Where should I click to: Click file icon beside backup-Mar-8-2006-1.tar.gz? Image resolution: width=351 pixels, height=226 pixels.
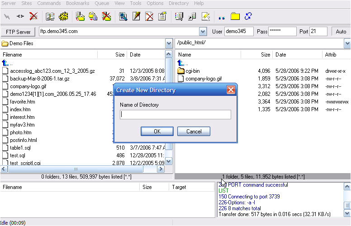tap(5, 79)
